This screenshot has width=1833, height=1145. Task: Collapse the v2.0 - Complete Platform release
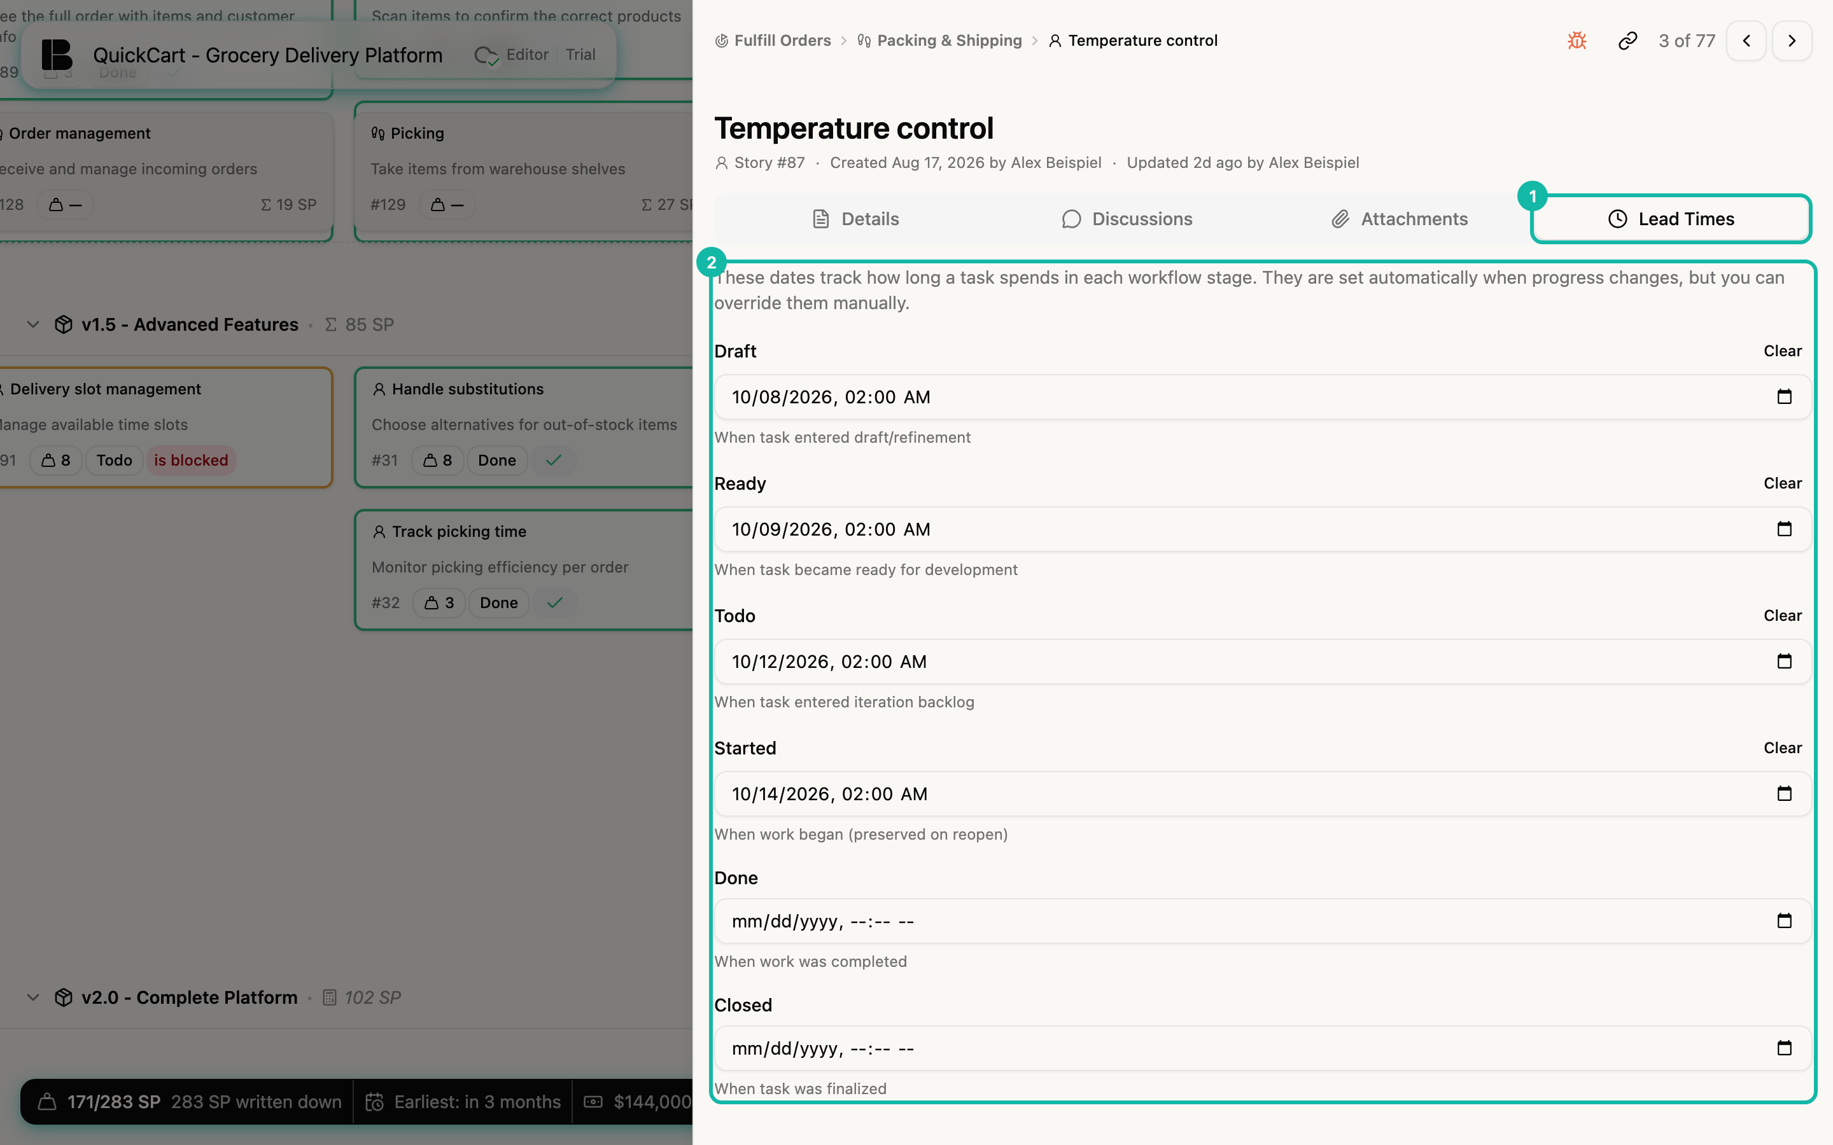click(32, 997)
